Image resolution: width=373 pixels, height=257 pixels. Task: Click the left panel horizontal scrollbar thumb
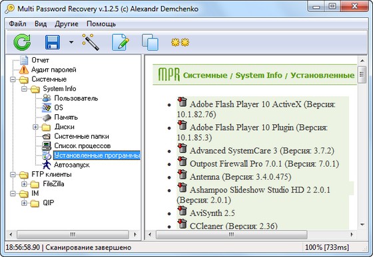[x=73, y=234]
